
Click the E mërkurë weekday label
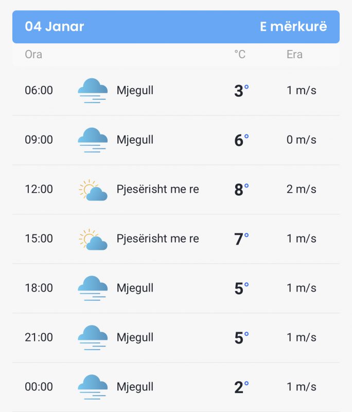click(293, 27)
